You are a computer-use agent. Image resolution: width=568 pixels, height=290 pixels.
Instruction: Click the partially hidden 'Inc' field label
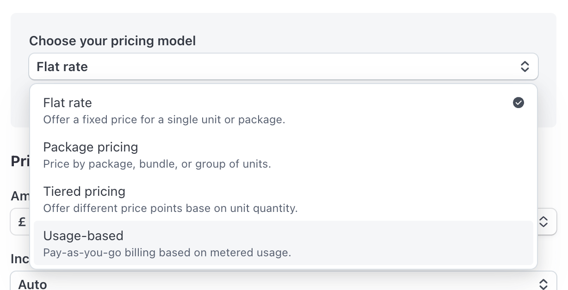20,259
